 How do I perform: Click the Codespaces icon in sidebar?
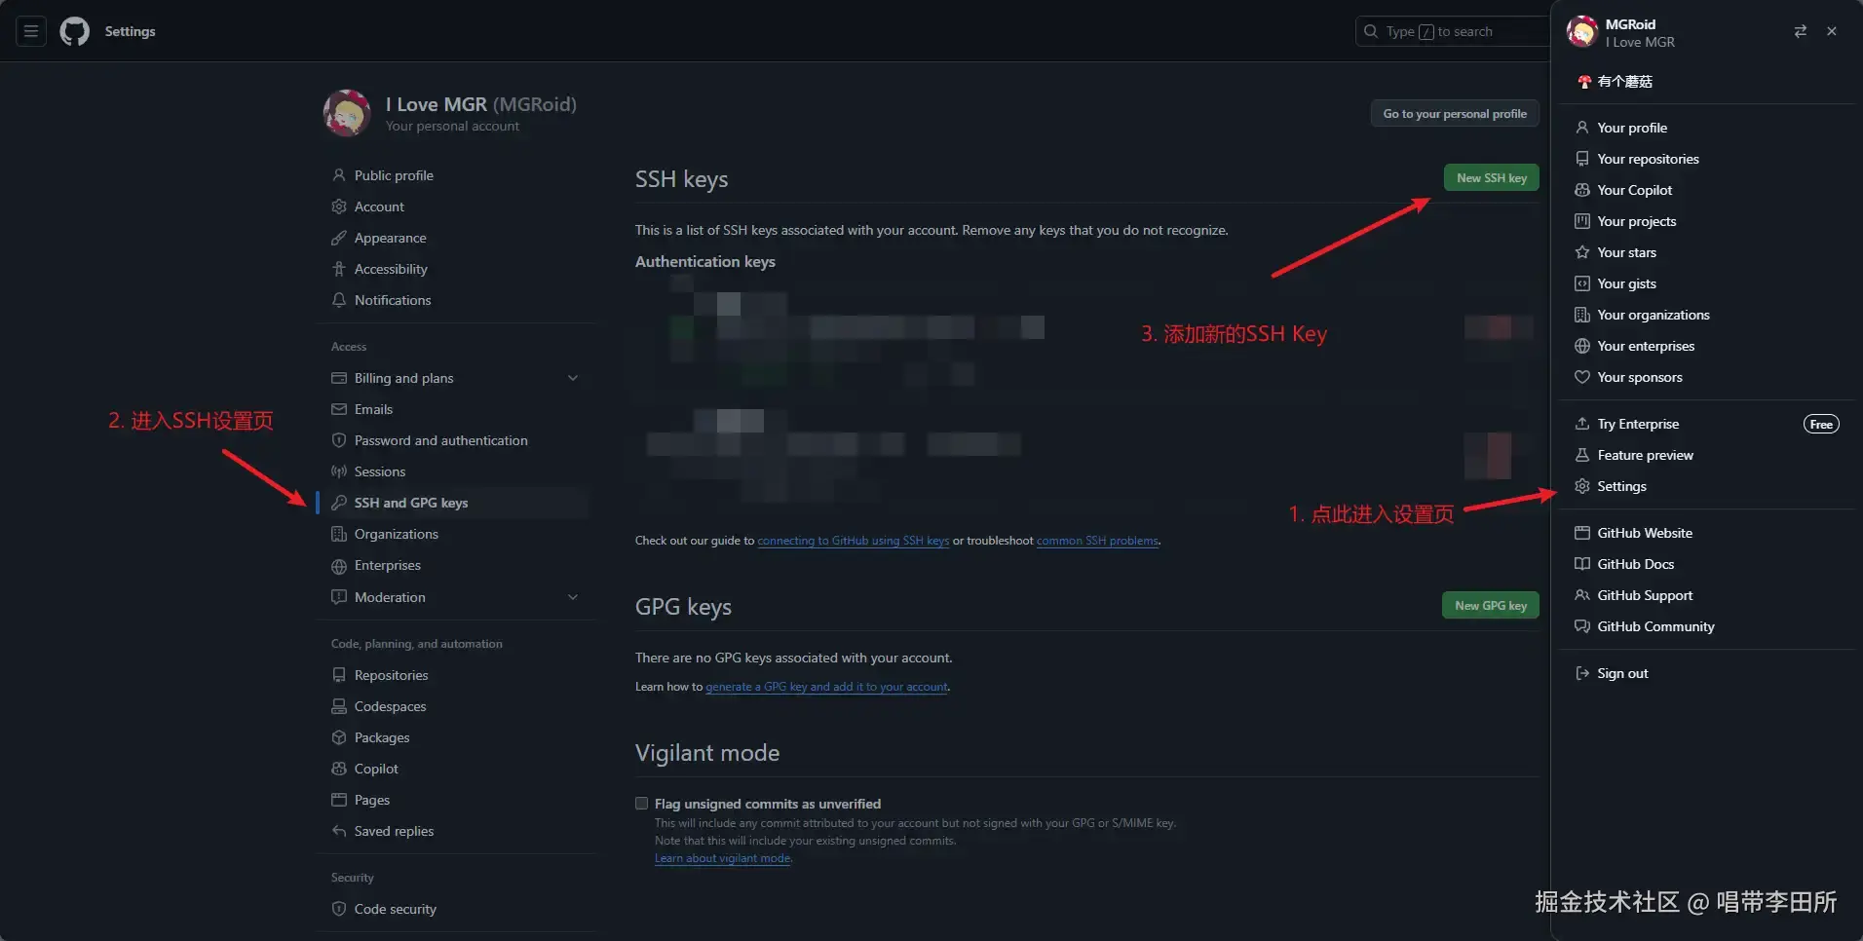coord(339,706)
